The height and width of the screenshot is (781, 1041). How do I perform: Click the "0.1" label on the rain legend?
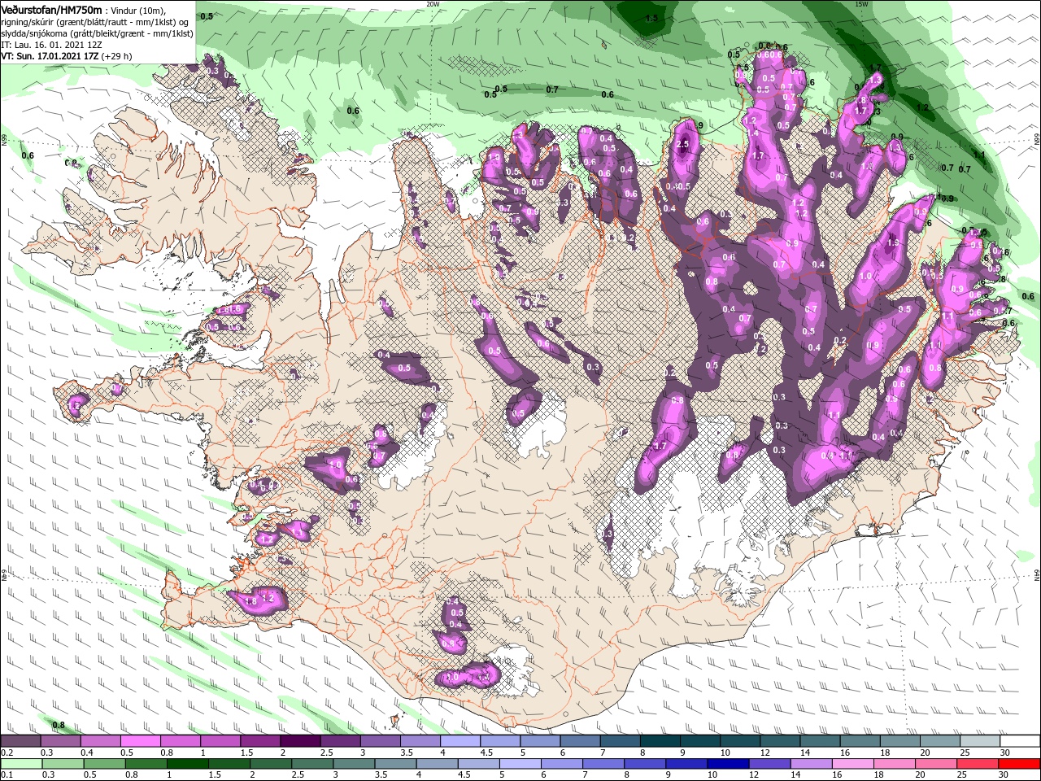pyautogui.click(x=7, y=775)
